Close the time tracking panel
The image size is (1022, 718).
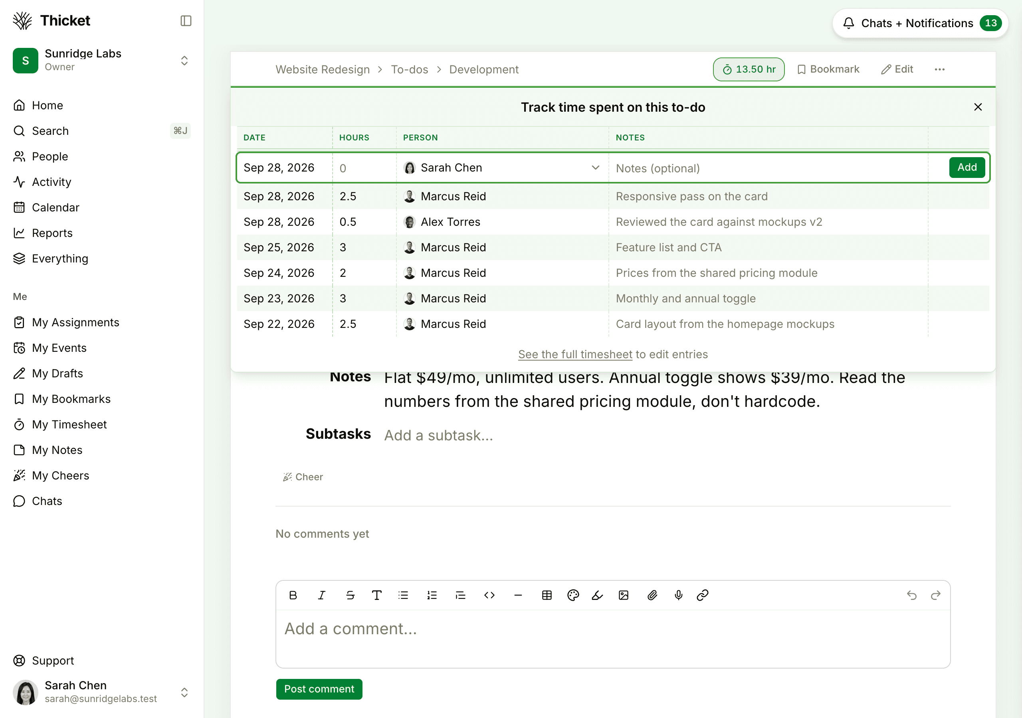click(978, 107)
